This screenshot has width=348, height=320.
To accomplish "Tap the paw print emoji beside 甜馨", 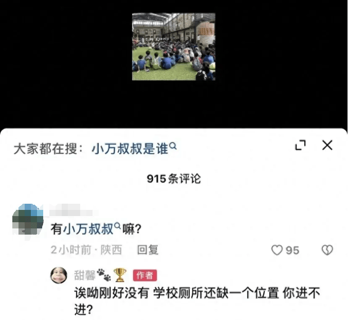I will (104, 275).
